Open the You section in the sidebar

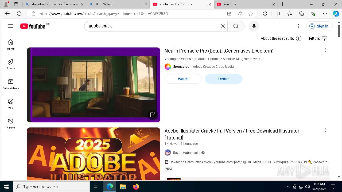11,104
